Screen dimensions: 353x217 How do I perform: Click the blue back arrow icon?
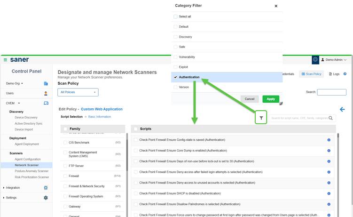point(342,109)
